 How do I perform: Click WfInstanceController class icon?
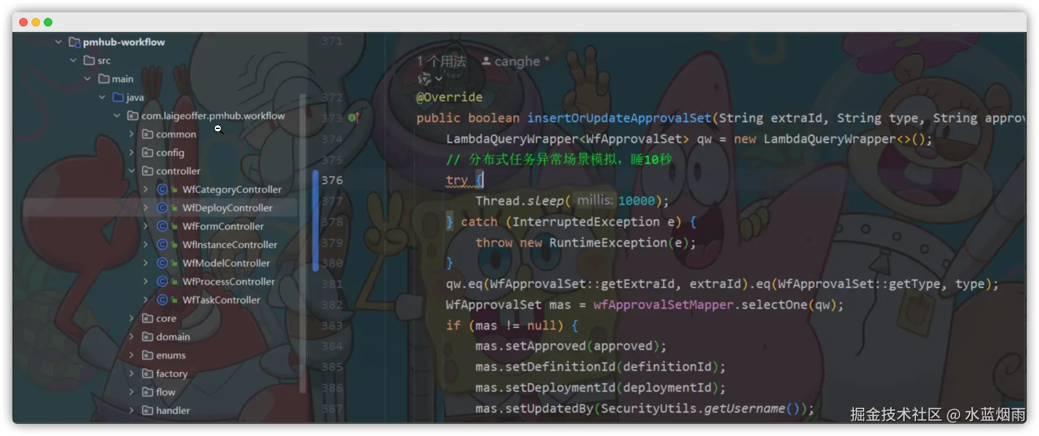162,244
